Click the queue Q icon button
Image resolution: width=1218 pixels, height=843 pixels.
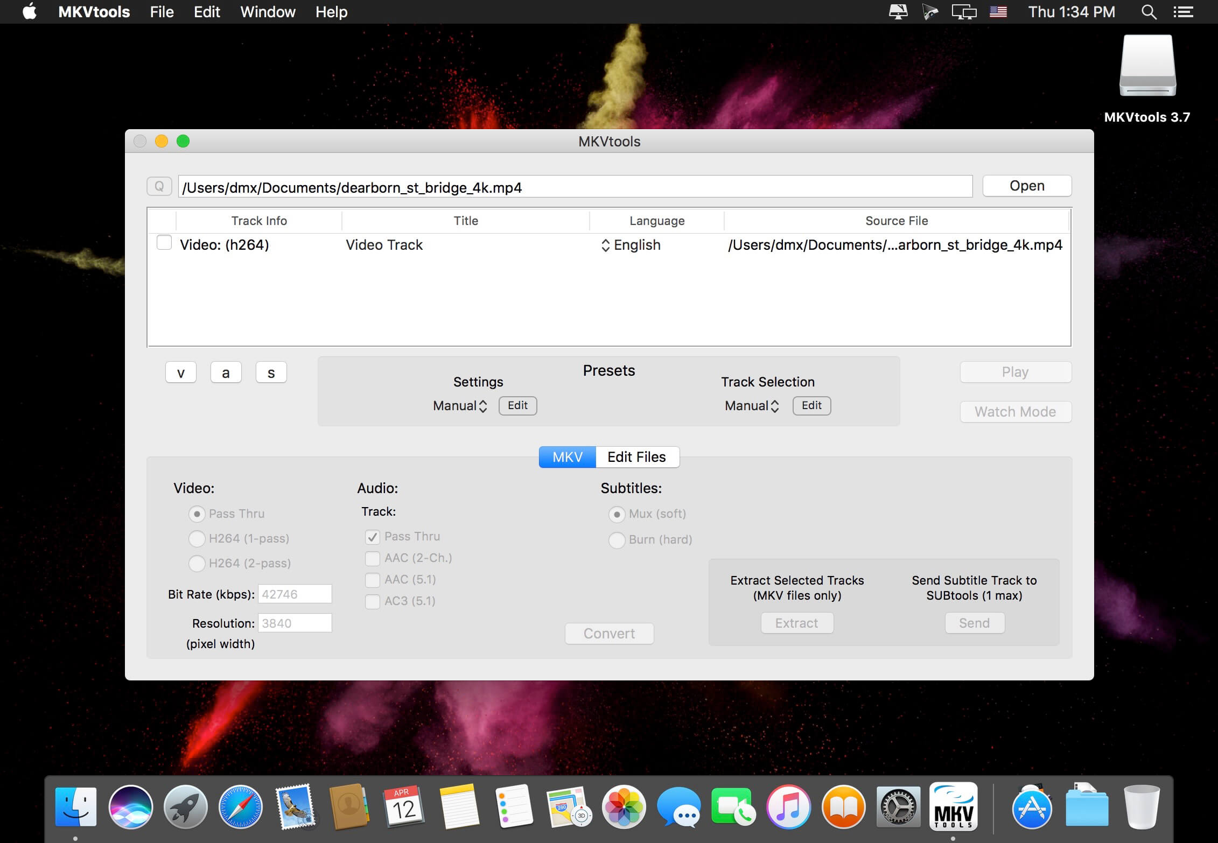pos(159,186)
